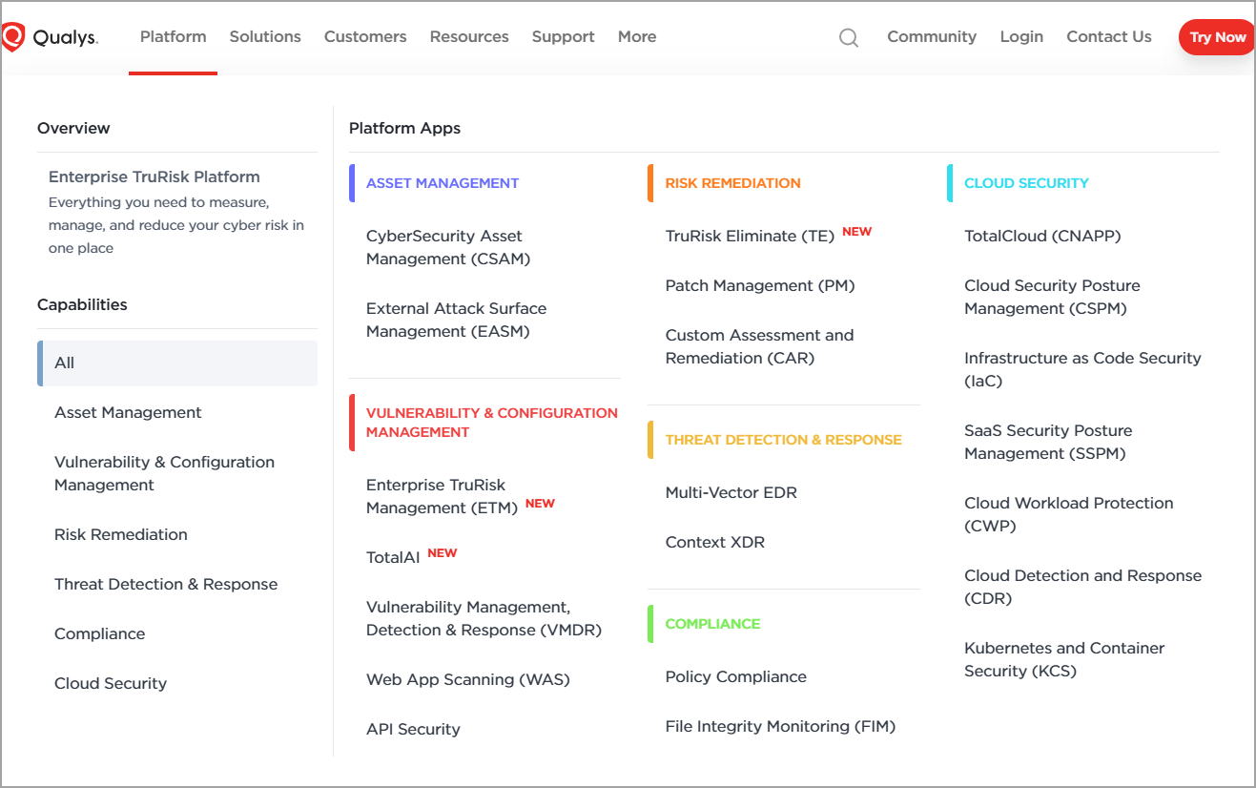Open File Integrity Monitoring (FIM)
Image resolution: width=1256 pixels, height=788 pixels.
coord(780,726)
